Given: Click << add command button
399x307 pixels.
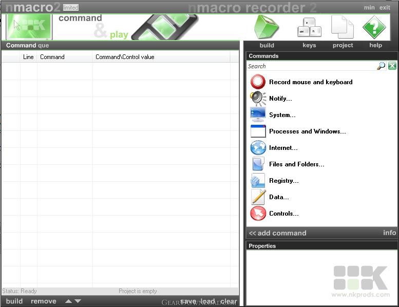Looking at the screenshot, I should 278,233.
